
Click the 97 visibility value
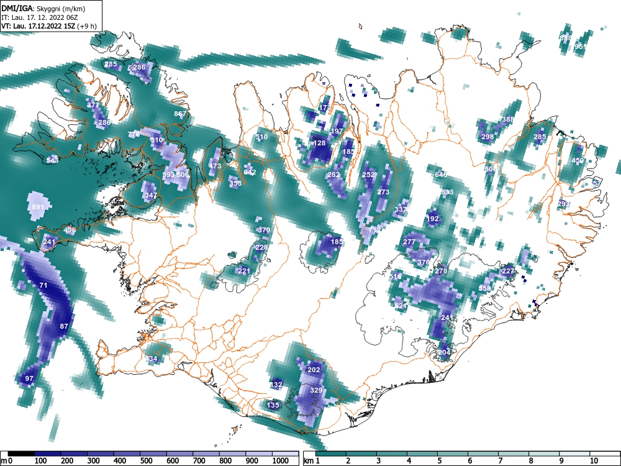point(29,378)
